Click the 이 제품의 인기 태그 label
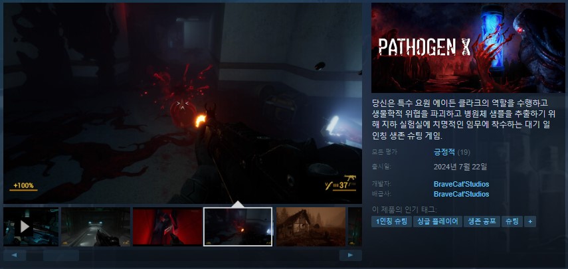 405,210
